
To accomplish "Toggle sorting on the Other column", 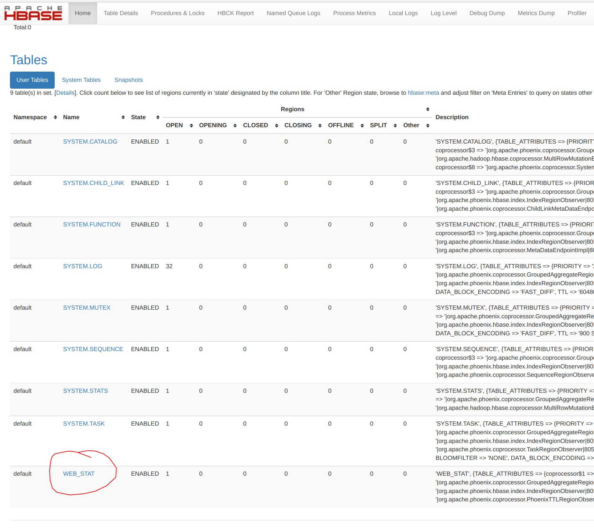I will [428, 126].
